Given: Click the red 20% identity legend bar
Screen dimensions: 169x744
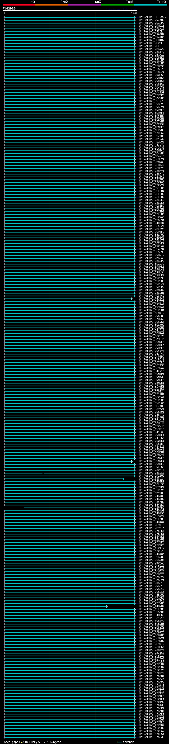Looking at the screenshot, I should pos(19,5).
